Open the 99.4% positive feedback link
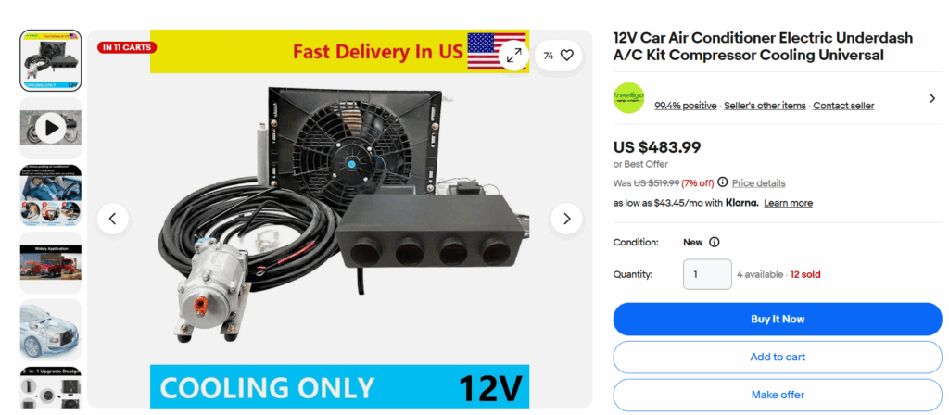This screenshot has height=415, width=949. [x=686, y=106]
